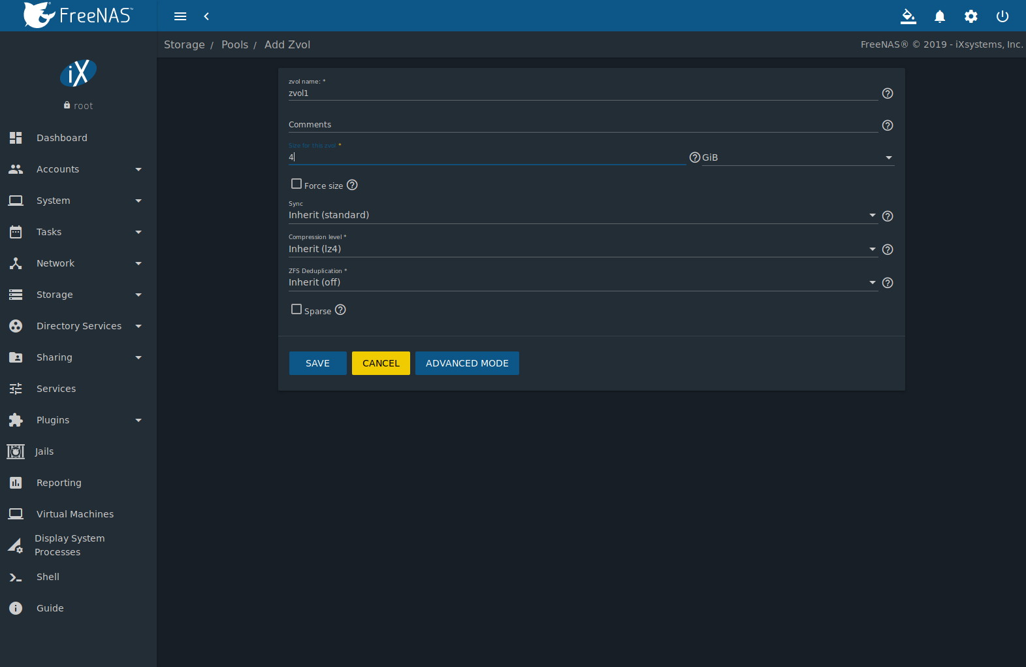The image size is (1026, 667).
Task: Click the Services sliders icon
Action: click(x=16, y=389)
